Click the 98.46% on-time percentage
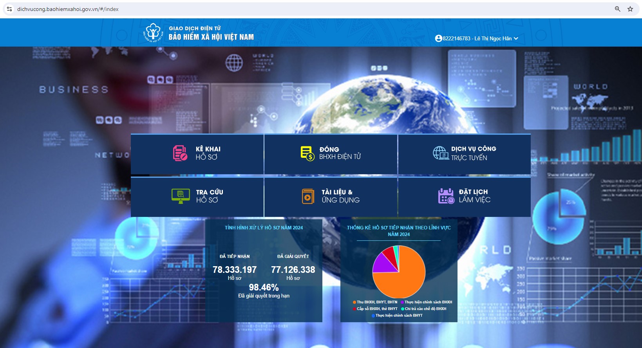The width and height of the screenshot is (642, 348). 264,287
